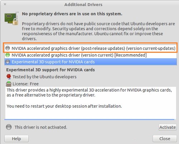
Task: Click the grey circle beside Experimental 3D support
Action: click(8, 62)
